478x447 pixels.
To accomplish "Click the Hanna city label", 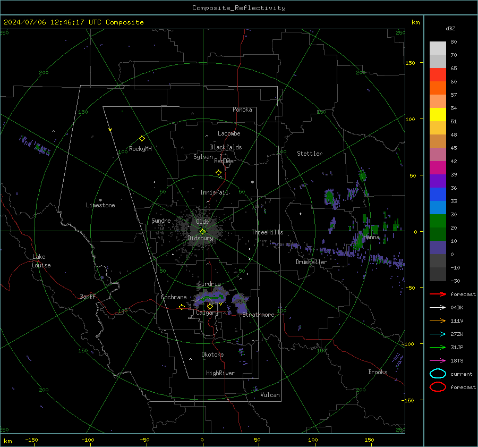I will [371, 238].
